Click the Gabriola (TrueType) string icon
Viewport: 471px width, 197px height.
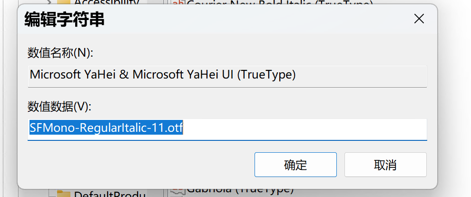click(x=178, y=191)
